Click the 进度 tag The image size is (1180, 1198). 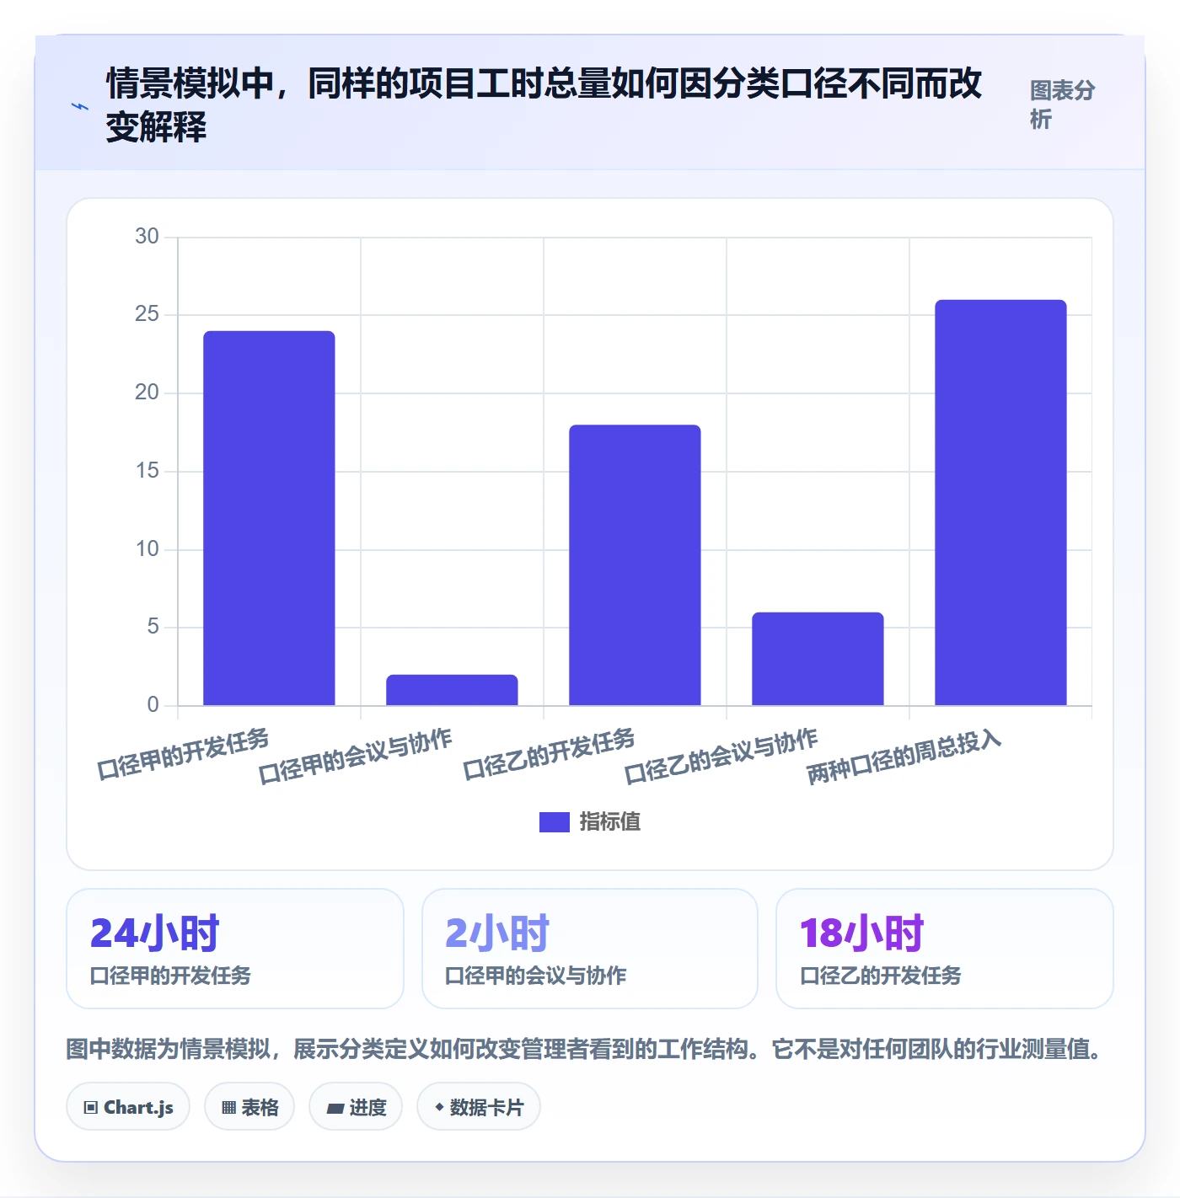(356, 1107)
